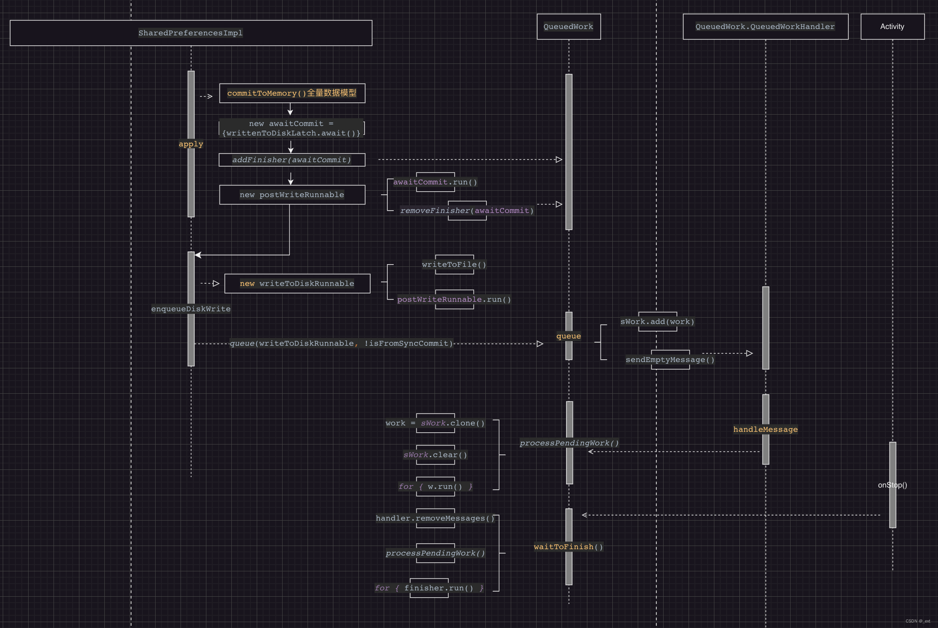The height and width of the screenshot is (628, 938).
Task: Click the commitToMemory() box
Action: pyautogui.click(x=292, y=93)
